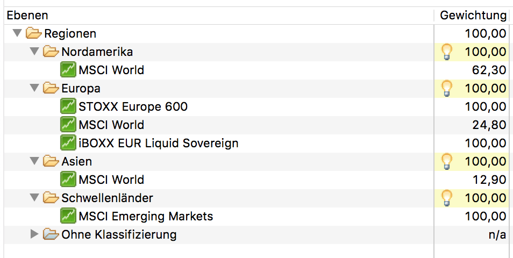
Task: Click the Regionen folder icon
Action: (34, 33)
